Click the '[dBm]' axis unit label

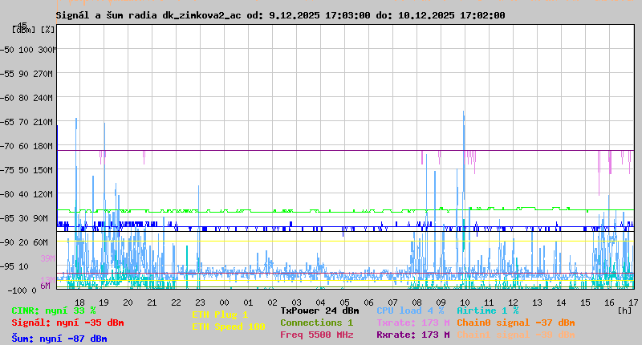[x=24, y=30]
